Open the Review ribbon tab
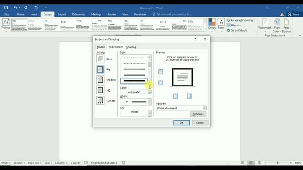The height and width of the screenshot is (170, 303). [112, 14]
